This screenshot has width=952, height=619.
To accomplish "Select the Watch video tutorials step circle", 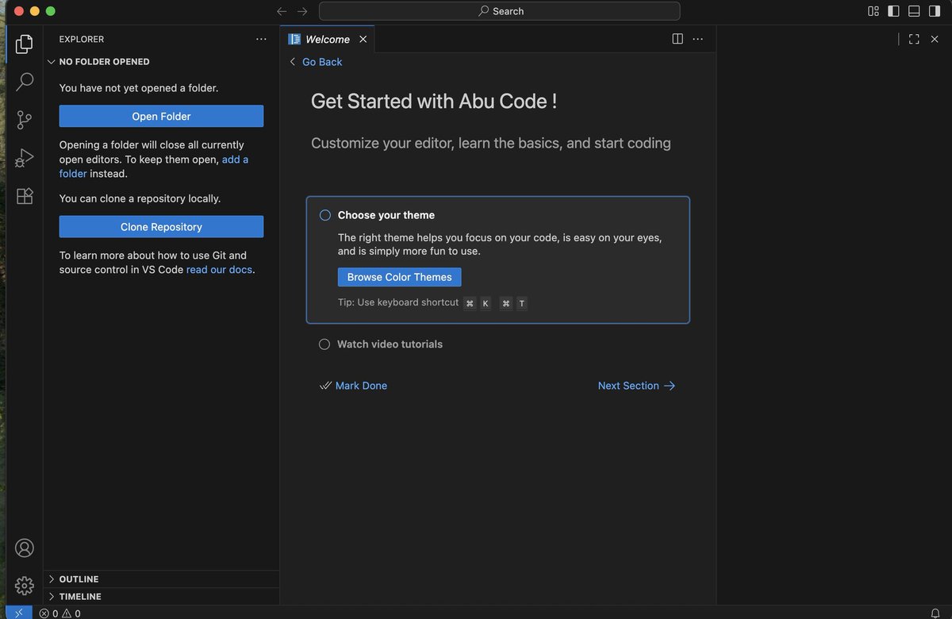I will [x=324, y=344].
